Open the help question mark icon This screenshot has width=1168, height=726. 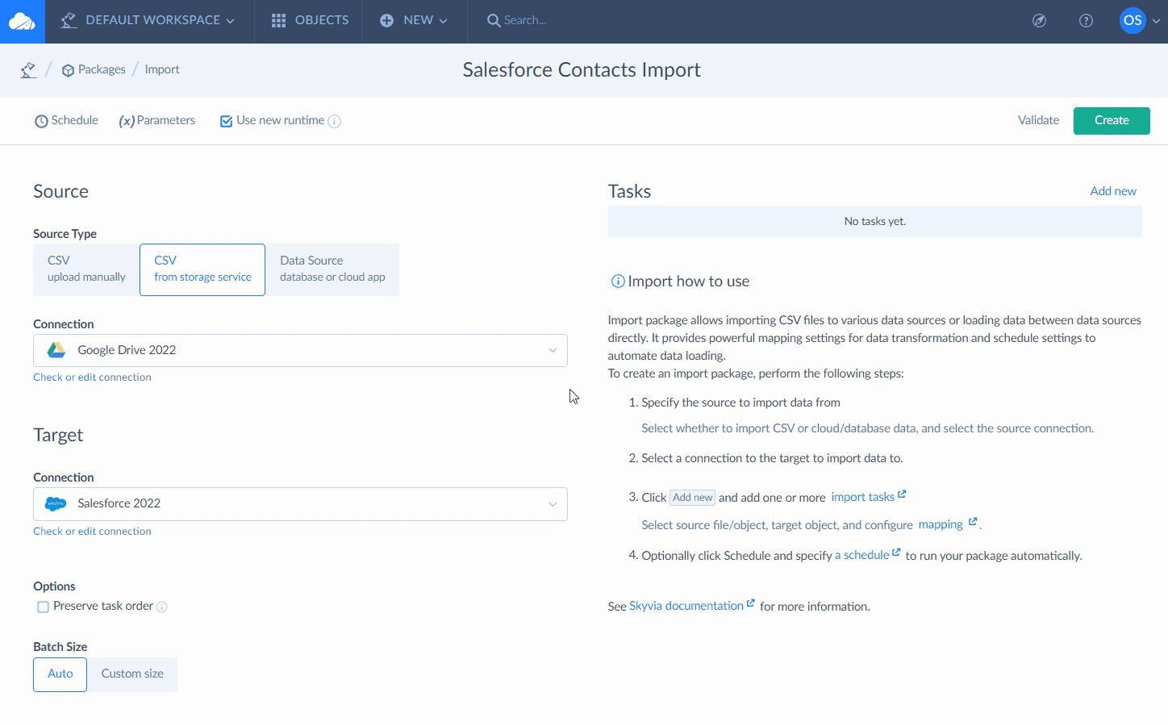[1087, 21]
